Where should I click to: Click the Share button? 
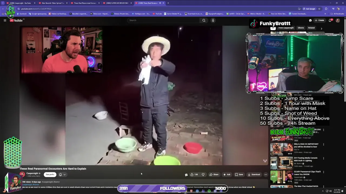[x=214, y=175]
